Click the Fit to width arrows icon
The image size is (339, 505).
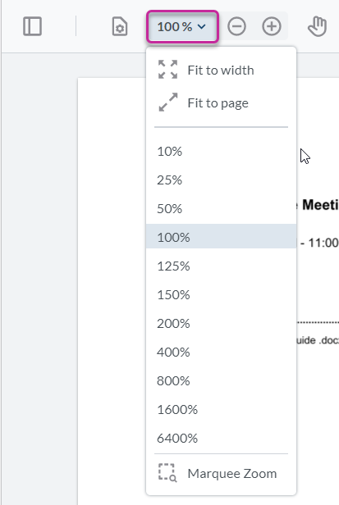pos(167,69)
